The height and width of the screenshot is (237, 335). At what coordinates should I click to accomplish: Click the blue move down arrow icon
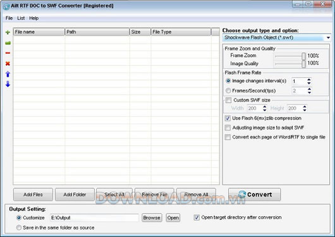point(8,84)
